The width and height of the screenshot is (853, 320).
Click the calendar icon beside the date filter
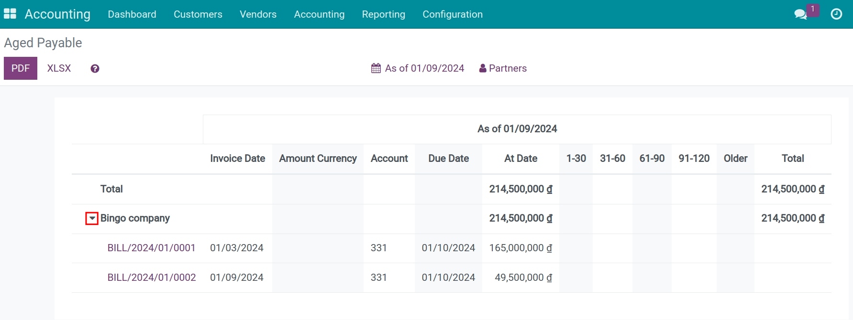(376, 68)
